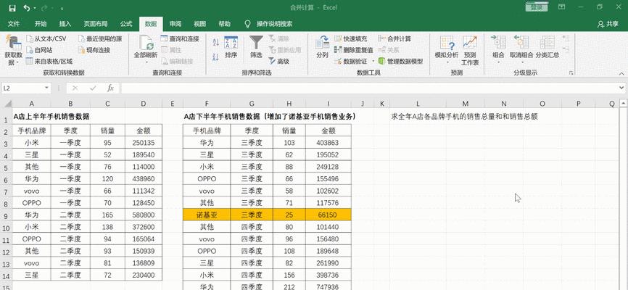Open the File (文件) tab
Image resolution: width=628 pixels, height=290 pixels.
(14, 24)
